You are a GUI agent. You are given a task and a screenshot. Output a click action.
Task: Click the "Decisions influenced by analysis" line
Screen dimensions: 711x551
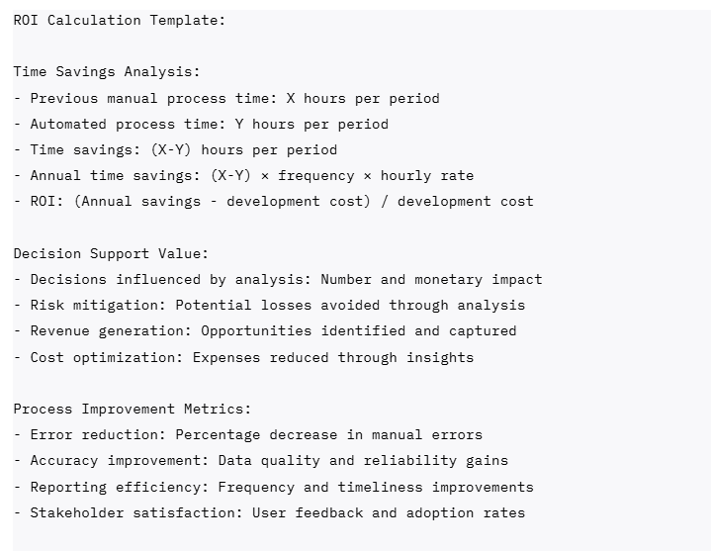[x=278, y=279]
